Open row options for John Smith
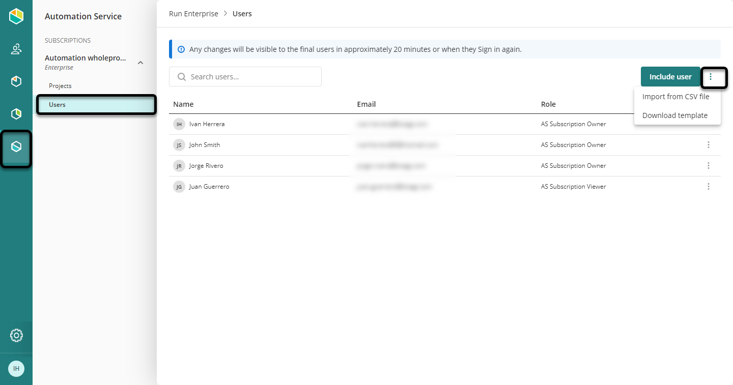The width and height of the screenshot is (733, 385). (709, 145)
